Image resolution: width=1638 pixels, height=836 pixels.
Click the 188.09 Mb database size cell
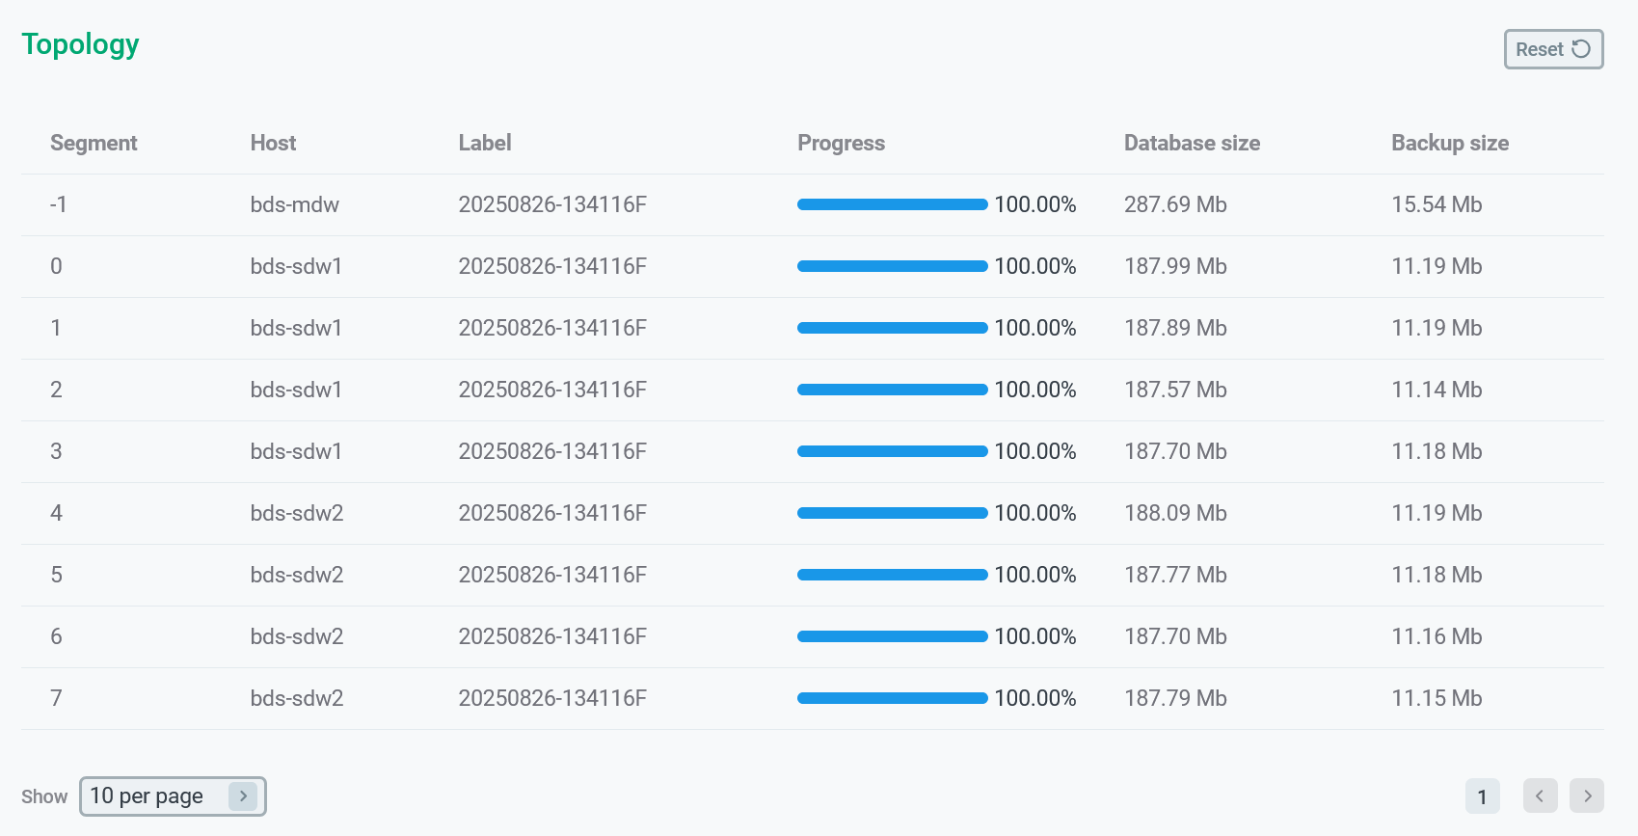tap(1175, 513)
